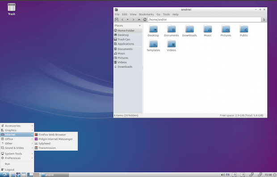The height and width of the screenshot is (177, 277).
Task: Select Applications in the Places sidebar
Action: [x=128, y=44]
